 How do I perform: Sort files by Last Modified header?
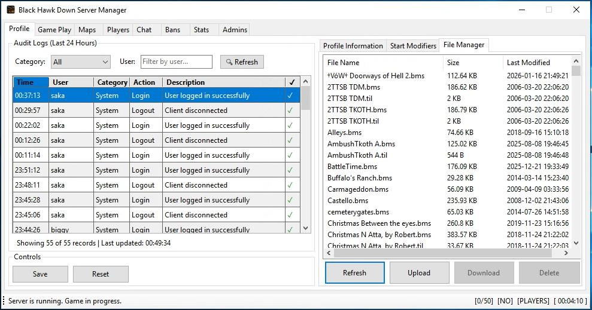[x=537, y=63]
